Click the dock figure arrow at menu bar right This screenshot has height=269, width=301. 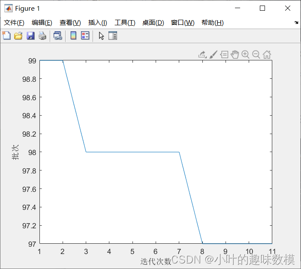pyautogui.click(x=296, y=23)
